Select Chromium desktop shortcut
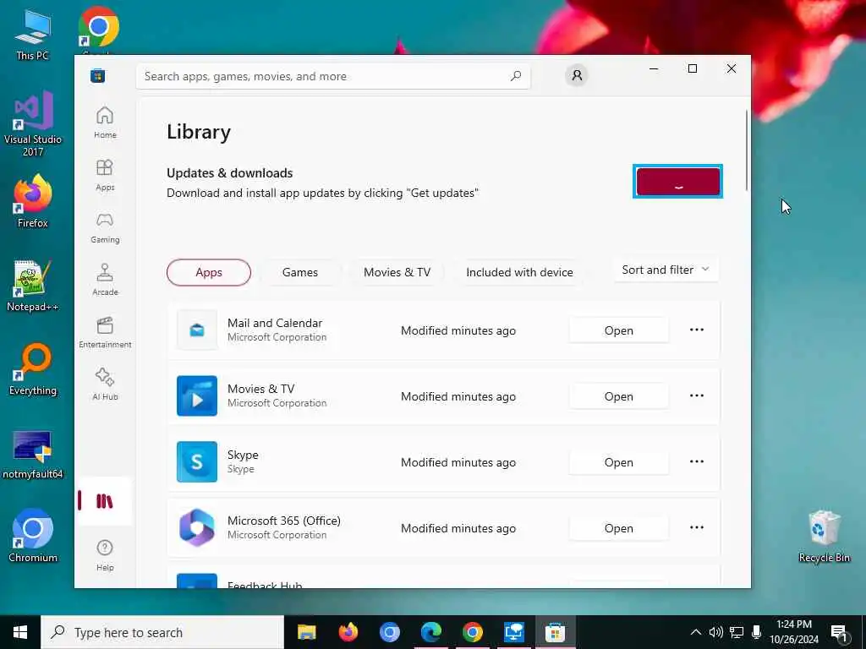Screen dimensions: 866x649 pyautogui.click(x=33, y=537)
